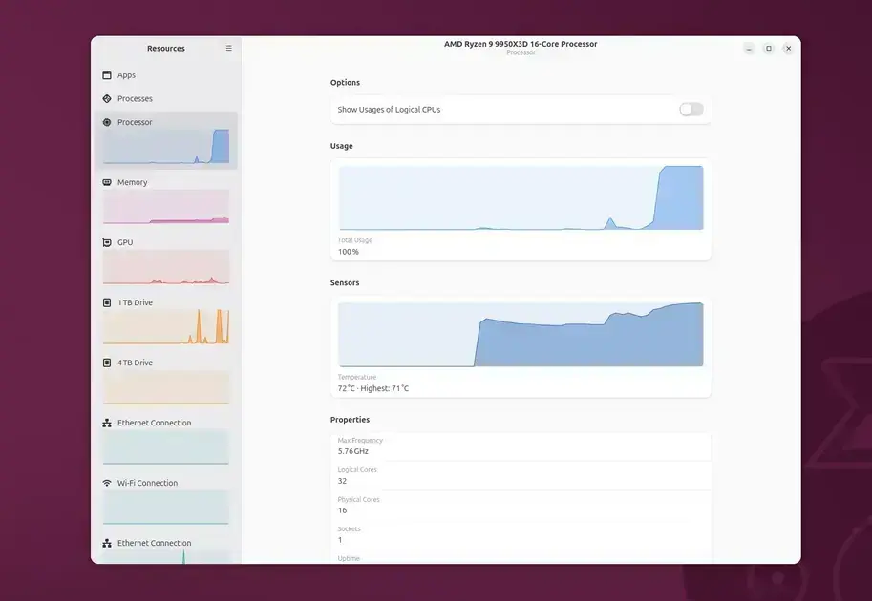Screen dimensions: 872x601
Task: Click the 1 TB Drive activity graph thumbnail
Action: pyautogui.click(x=166, y=326)
